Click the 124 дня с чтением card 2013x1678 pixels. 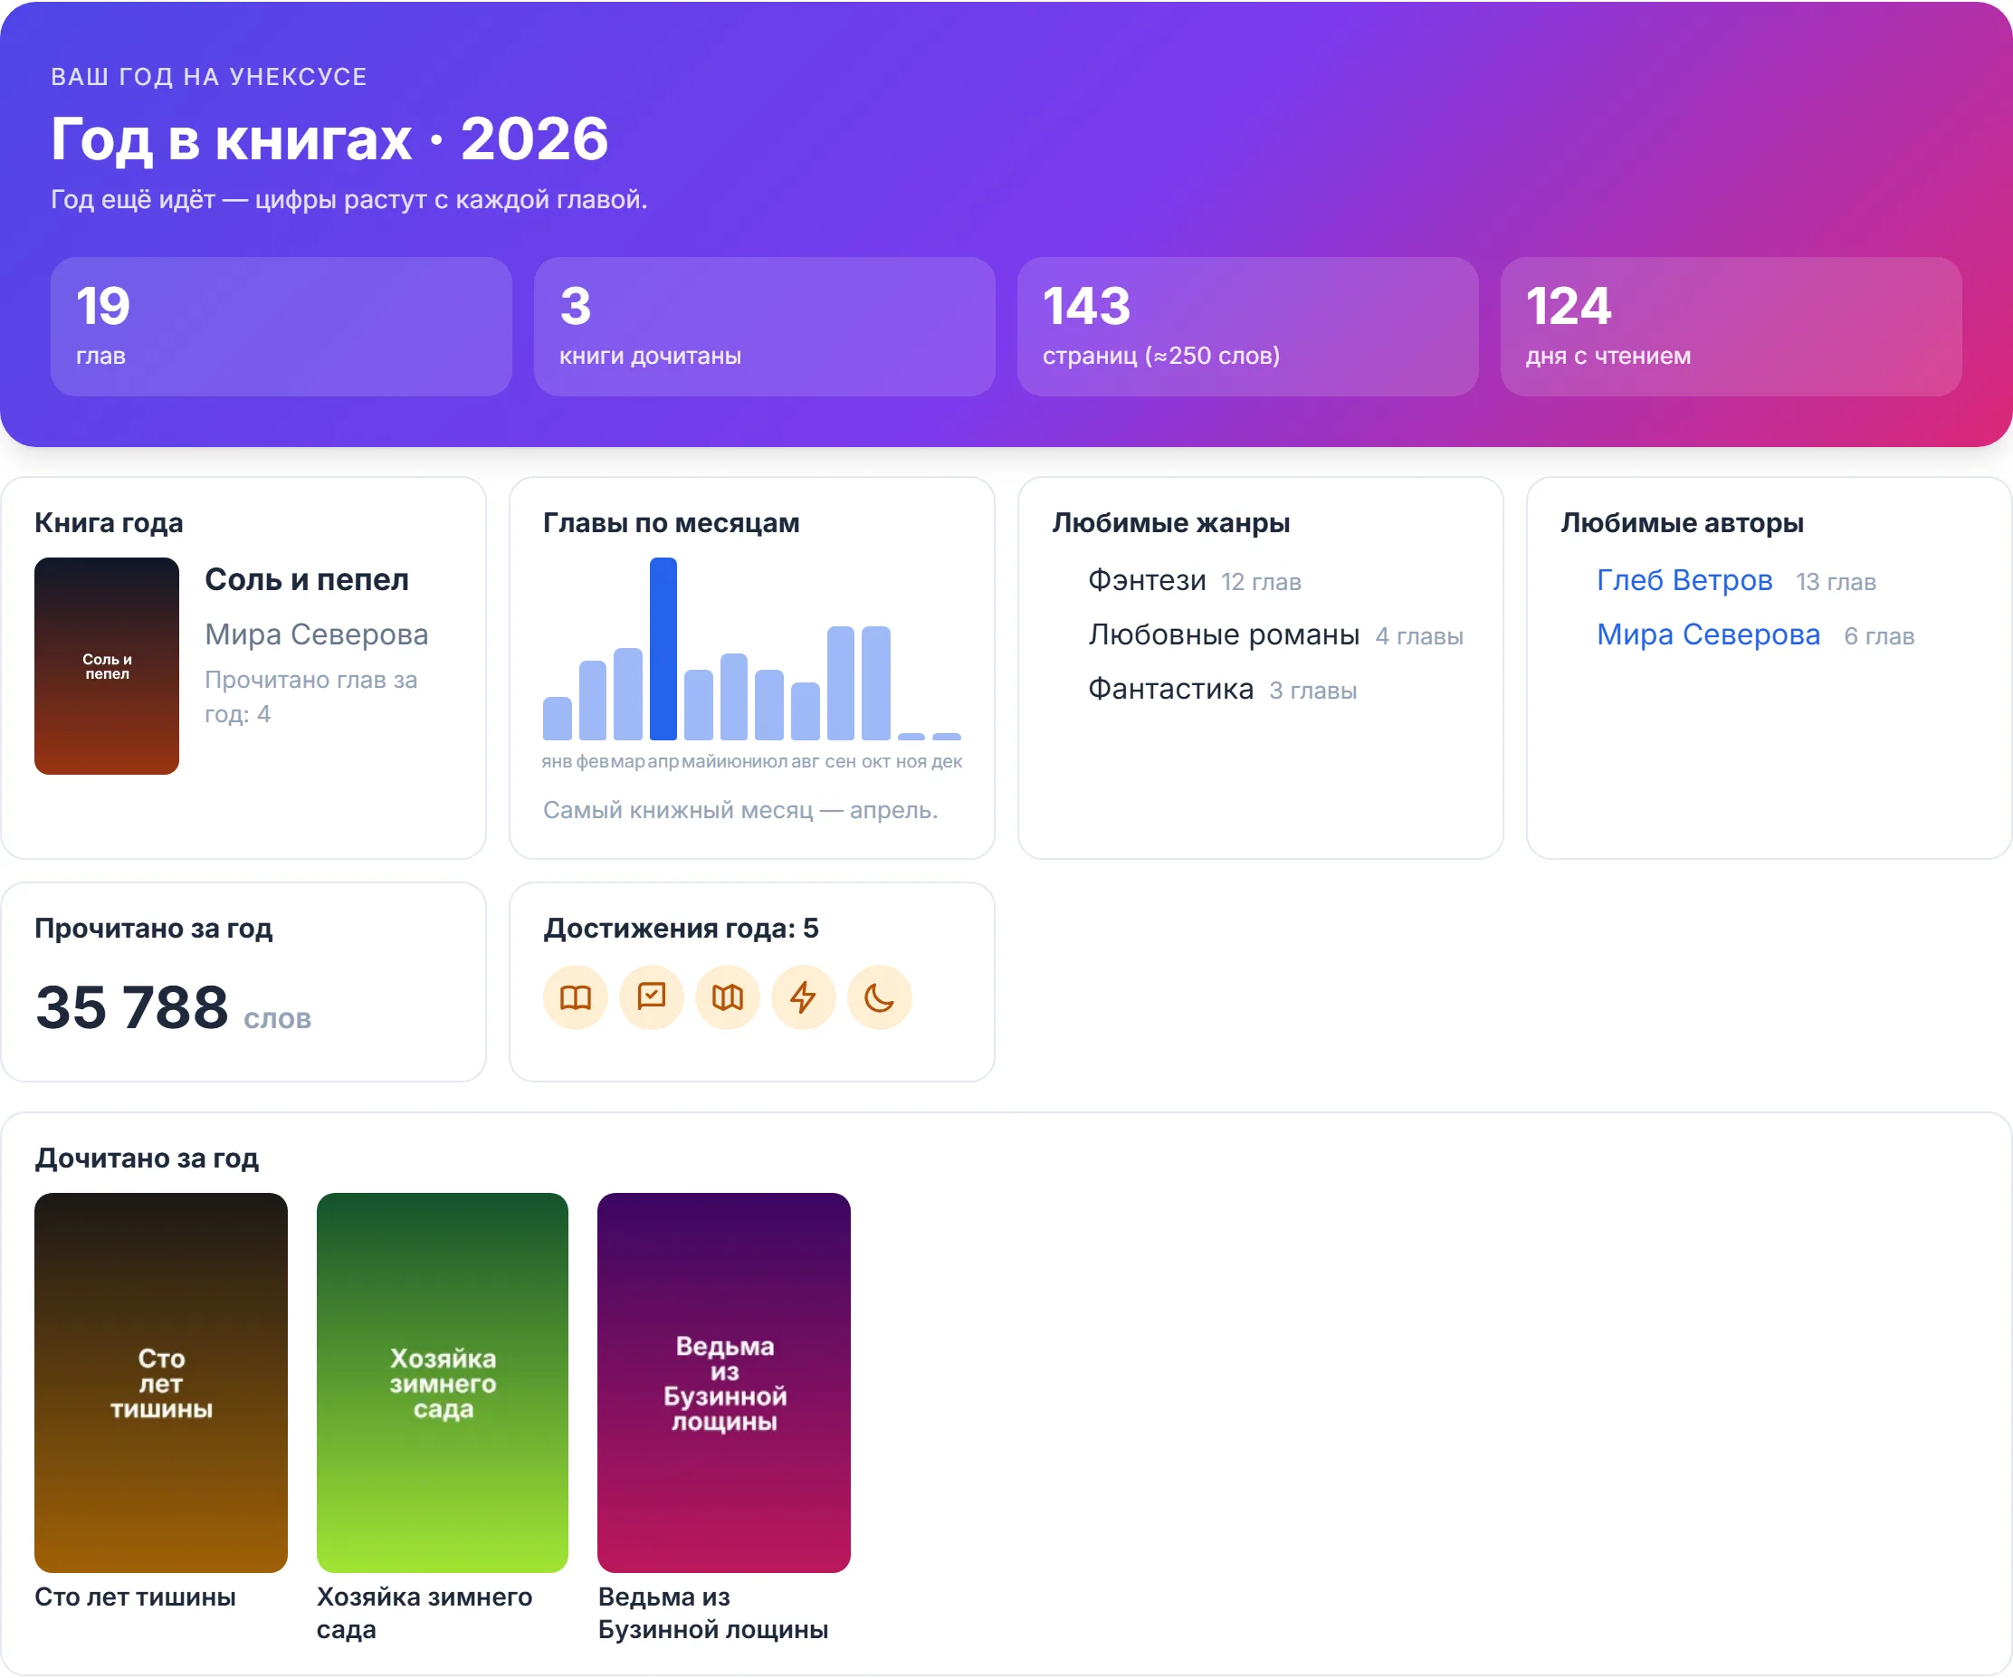1731,327
